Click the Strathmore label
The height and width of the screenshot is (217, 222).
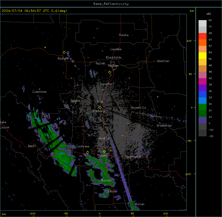pyautogui.click(x=133, y=157)
